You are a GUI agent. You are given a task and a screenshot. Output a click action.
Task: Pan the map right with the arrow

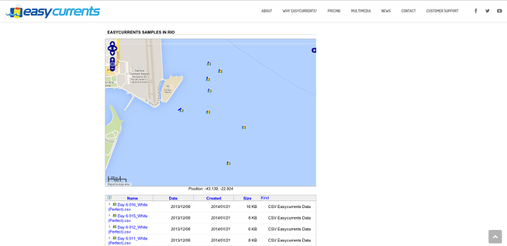115,49
